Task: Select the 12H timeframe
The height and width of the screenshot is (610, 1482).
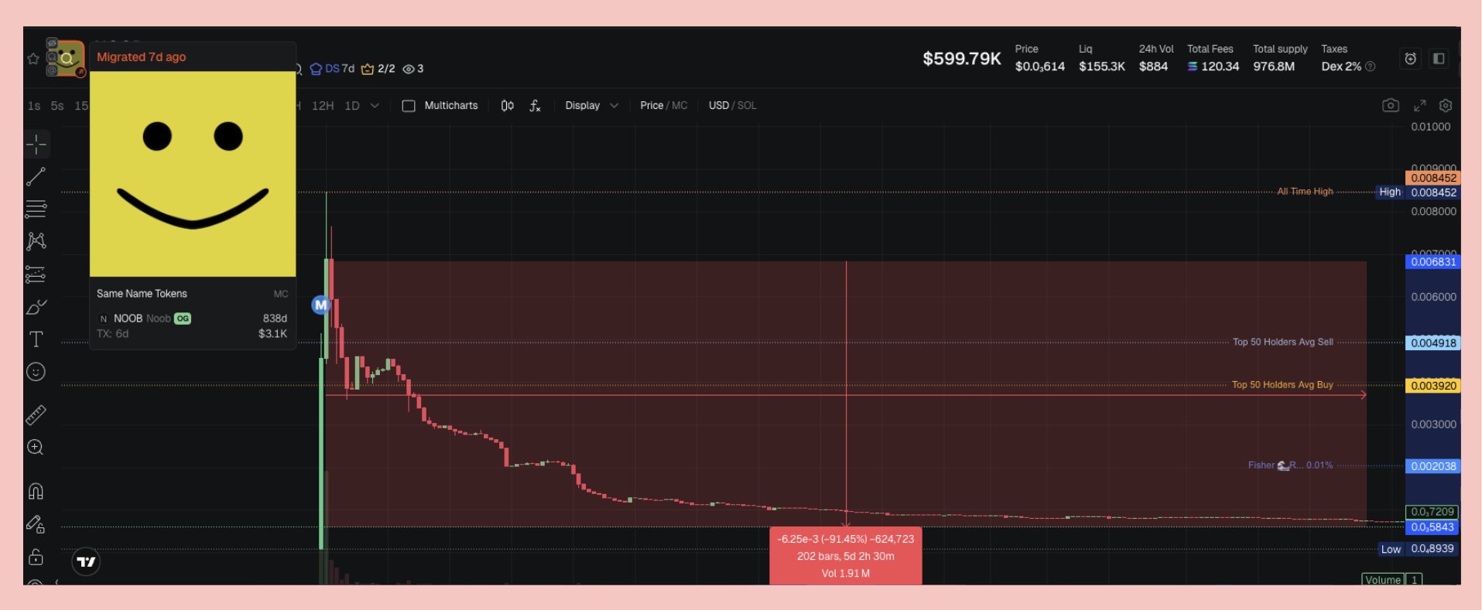Action: coord(323,106)
